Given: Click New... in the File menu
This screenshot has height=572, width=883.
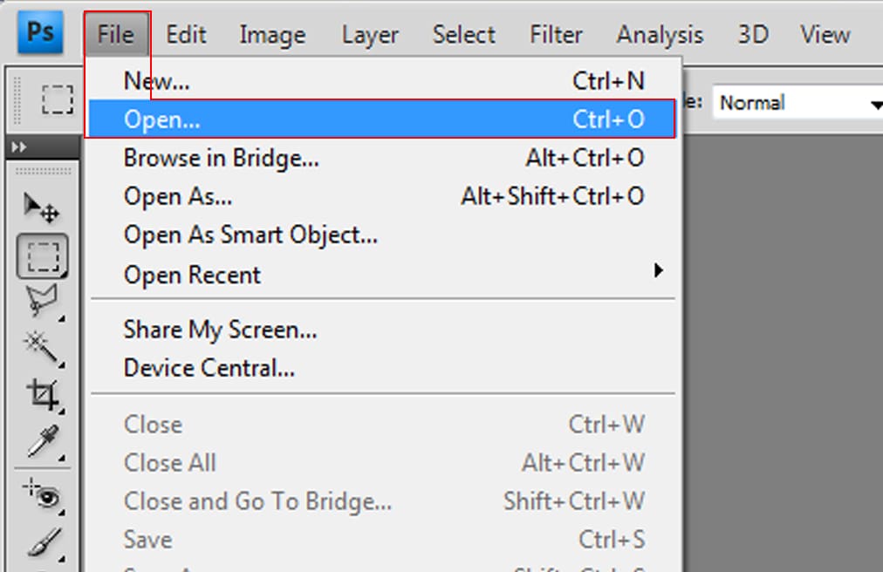Looking at the screenshot, I should 157,81.
